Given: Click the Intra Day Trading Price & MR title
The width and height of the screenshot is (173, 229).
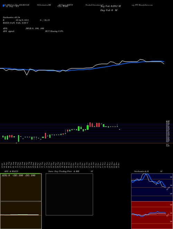Looking at the screenshot, I should (x=64, y=171).
